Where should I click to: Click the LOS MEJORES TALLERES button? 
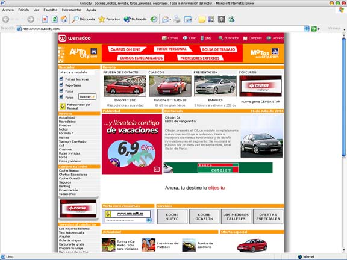click(x=236, y=217)
